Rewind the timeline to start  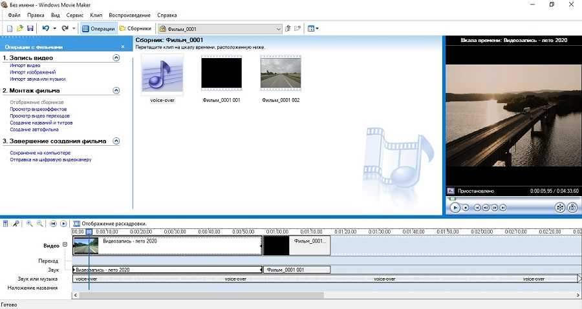[52, 223]
